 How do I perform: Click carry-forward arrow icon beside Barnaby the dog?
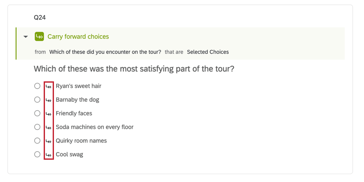(x=48, y=100)
